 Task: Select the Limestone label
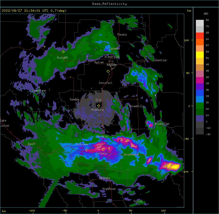pos(39,90)
